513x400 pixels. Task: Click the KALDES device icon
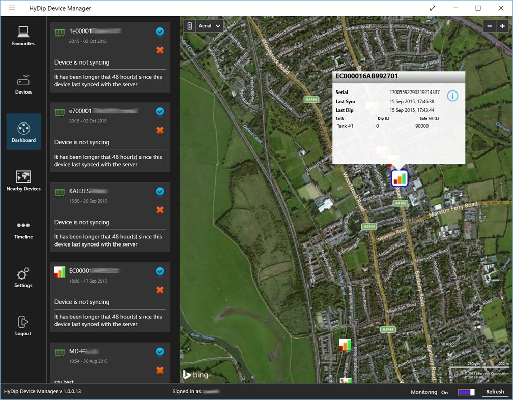60,193
